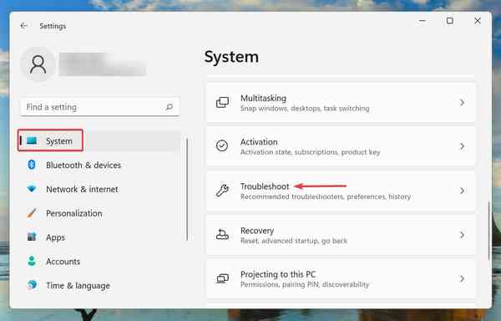
Task: Open Time & language settings
Action: click(x=78, y=285)
